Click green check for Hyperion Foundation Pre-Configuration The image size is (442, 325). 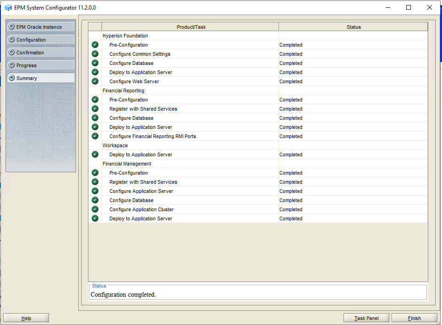[x=95, y=45]
